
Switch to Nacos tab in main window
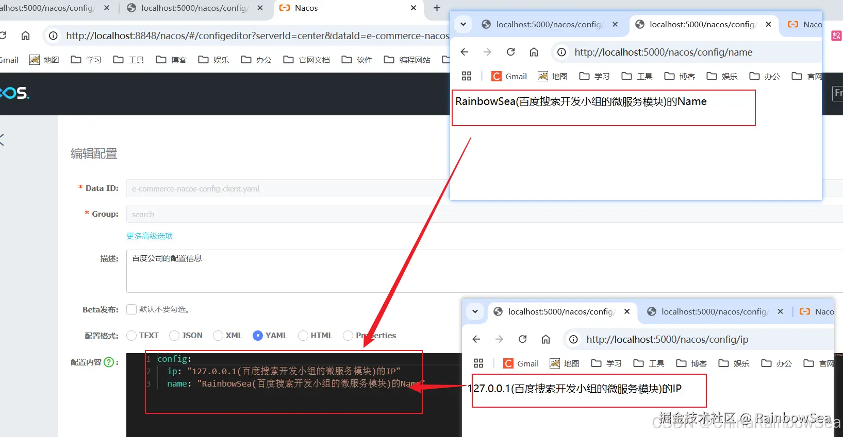349,8
